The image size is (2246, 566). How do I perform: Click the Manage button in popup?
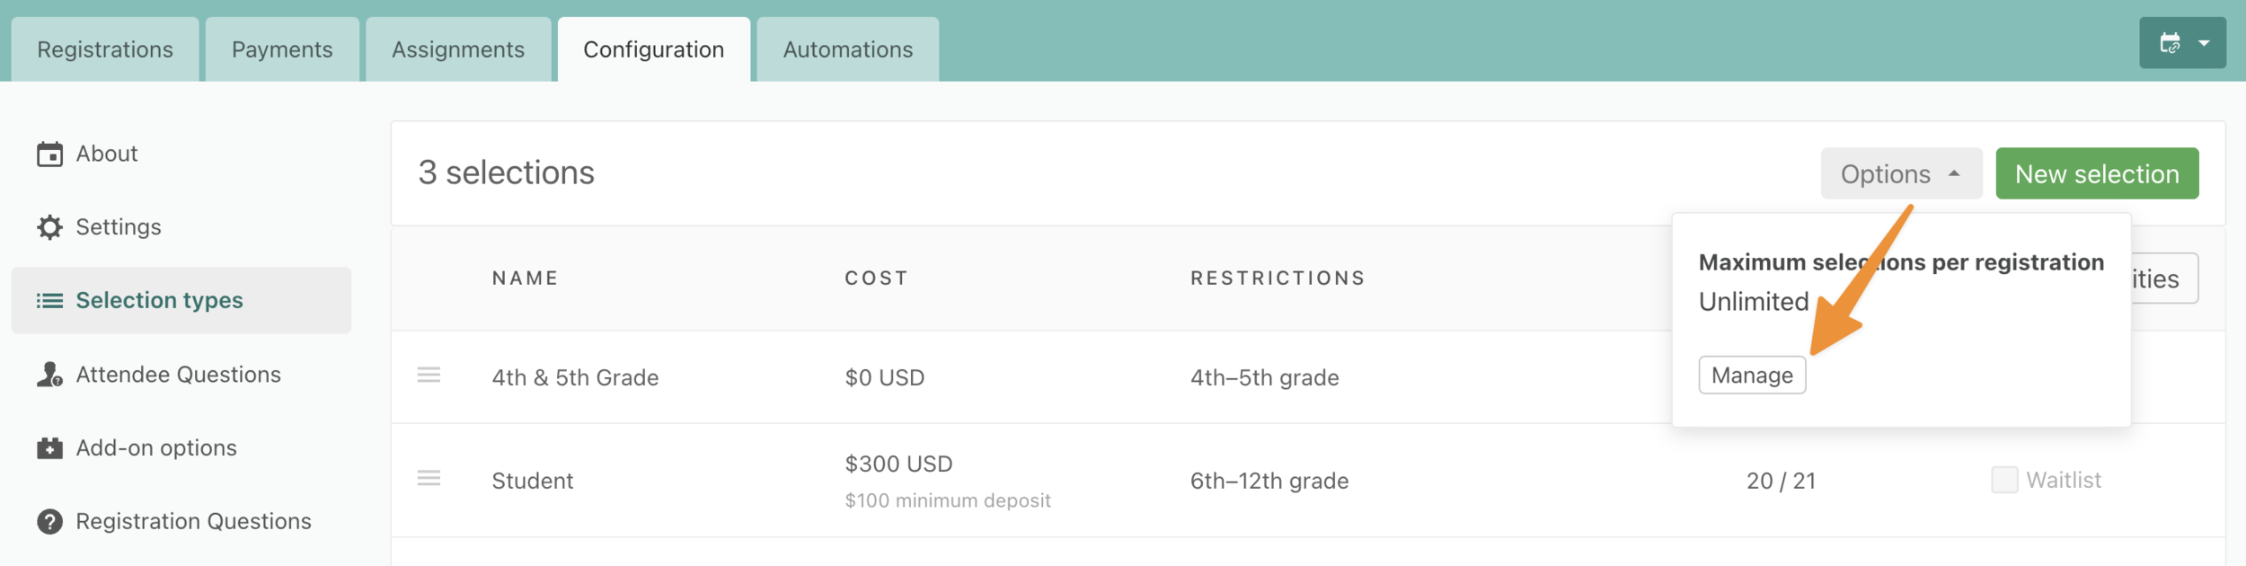pyautogui.click(x=1752, y=376)
